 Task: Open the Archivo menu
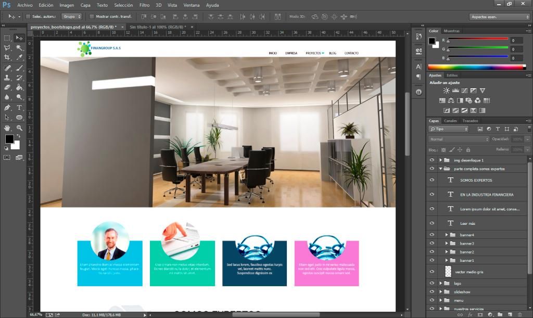(25, 5)
